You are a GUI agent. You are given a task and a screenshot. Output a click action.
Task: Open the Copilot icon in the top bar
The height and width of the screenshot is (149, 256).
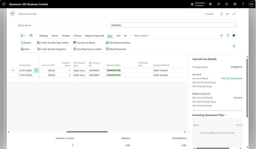tap(210, 4)
